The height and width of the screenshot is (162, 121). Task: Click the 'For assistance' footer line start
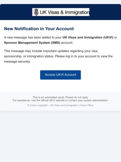22,100
